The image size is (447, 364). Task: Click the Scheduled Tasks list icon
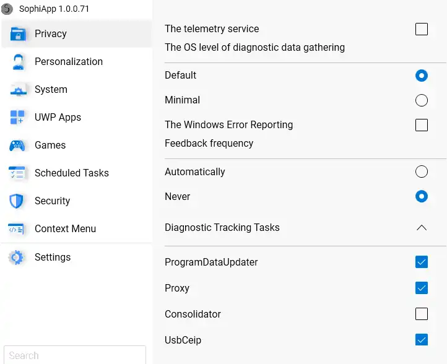[x=17, y=173]
